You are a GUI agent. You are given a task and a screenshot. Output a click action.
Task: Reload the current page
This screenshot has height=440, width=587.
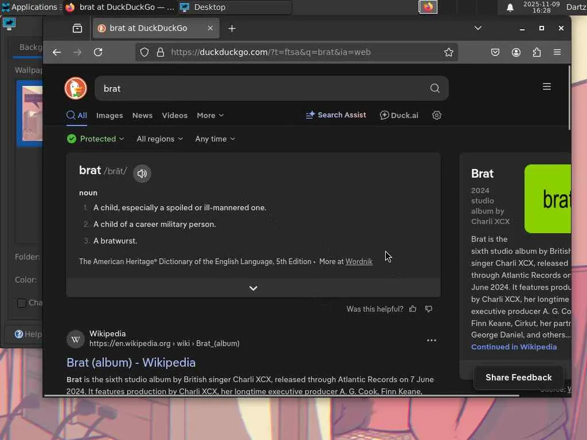point(98,52)
